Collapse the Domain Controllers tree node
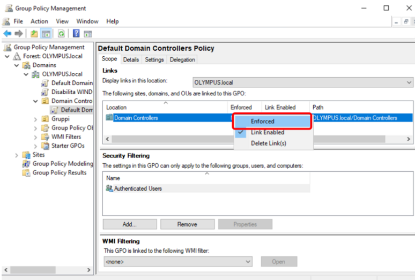Screen dimensions: 415x280 click(35, 101)
